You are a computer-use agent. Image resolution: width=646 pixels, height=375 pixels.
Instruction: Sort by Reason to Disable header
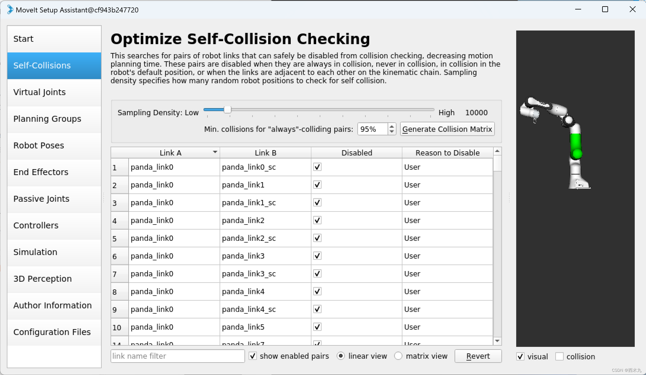click(447, 153)
